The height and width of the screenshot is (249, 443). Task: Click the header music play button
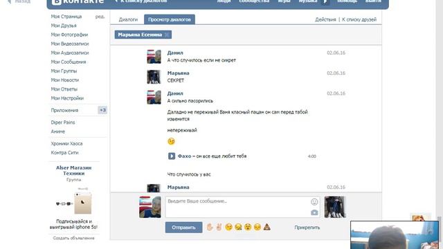325,1
